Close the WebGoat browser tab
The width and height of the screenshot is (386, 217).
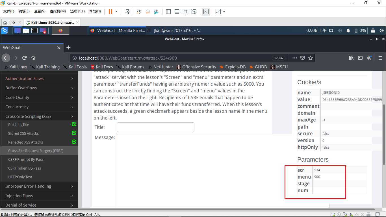(x=59, y=48)
